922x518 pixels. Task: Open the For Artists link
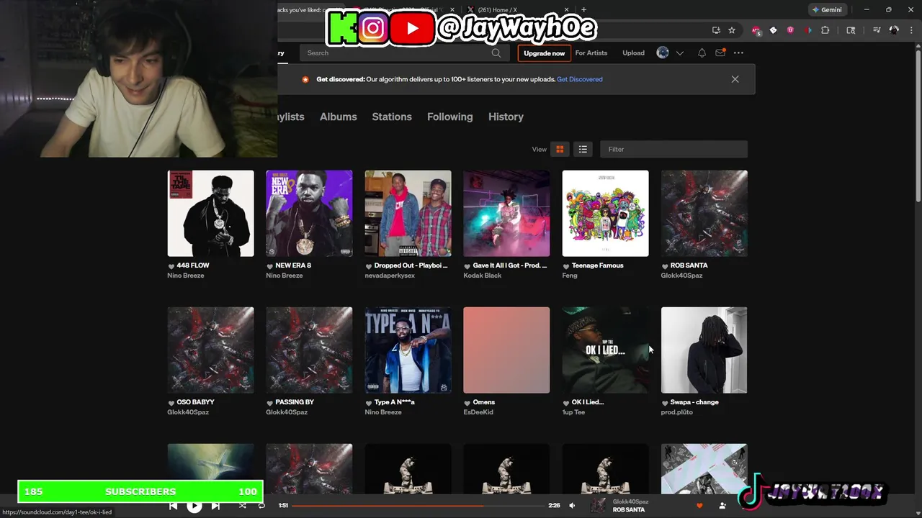(x=591, y=53)
